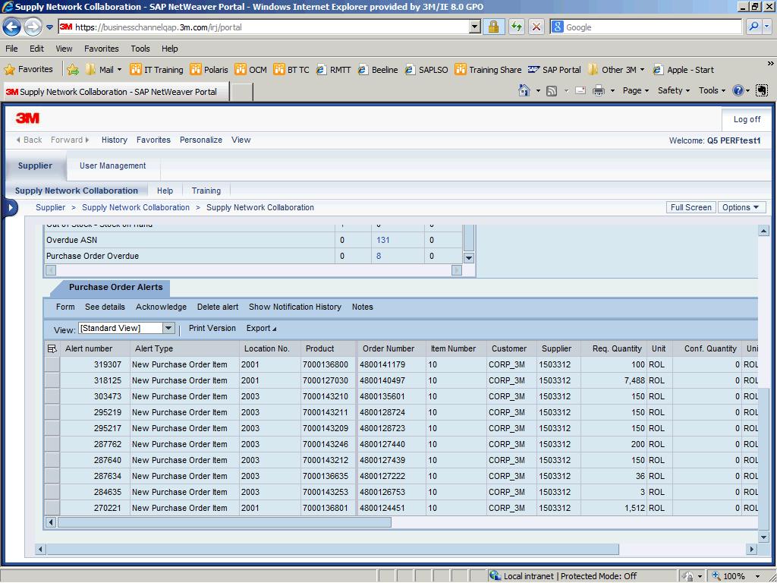The height and width of the screenshot is (583, 777).
Task: Click the browser forward arrow button
Action: [x=33, y=27]
